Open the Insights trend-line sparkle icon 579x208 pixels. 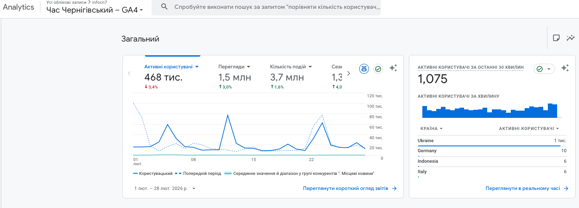[x=571, y=38]
